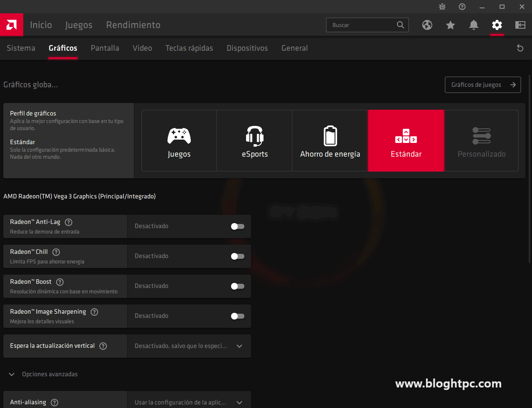Click the AMD logo icon
532x408 pixels.
coord(12,25)
